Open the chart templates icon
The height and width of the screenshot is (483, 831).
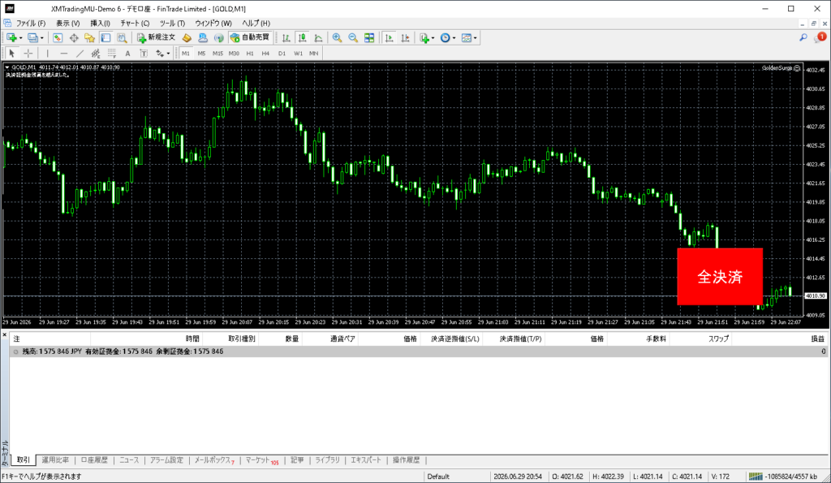pyautogui.click(x=467, y=37)
